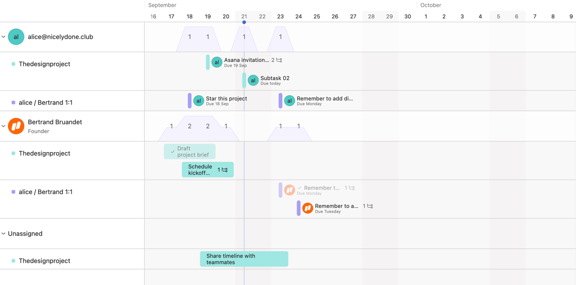The height and width of the screenshot is (285, 576).
Task: Collapse the Unassigned section
Action: click(4, 234)
